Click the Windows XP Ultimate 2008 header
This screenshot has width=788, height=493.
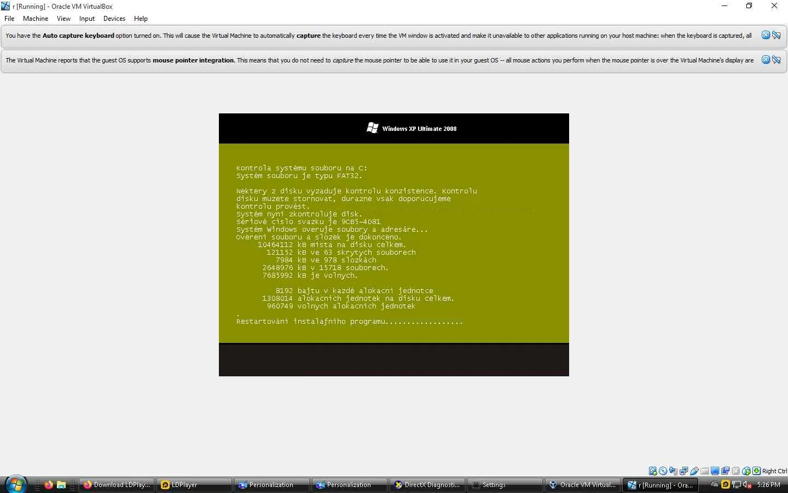coord(412,128)
